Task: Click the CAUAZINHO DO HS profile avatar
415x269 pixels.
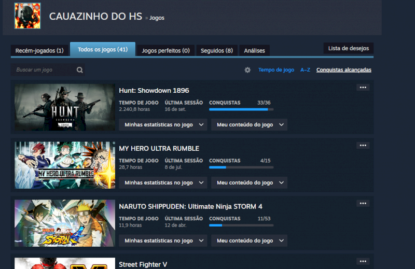Action: 27,16
